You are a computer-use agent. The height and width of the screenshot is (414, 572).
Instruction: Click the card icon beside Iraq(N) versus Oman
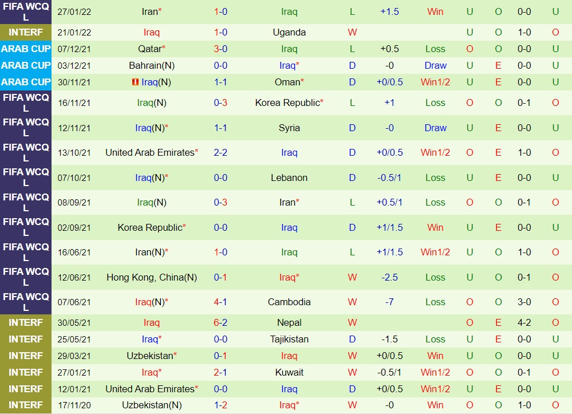click(135, 82)
